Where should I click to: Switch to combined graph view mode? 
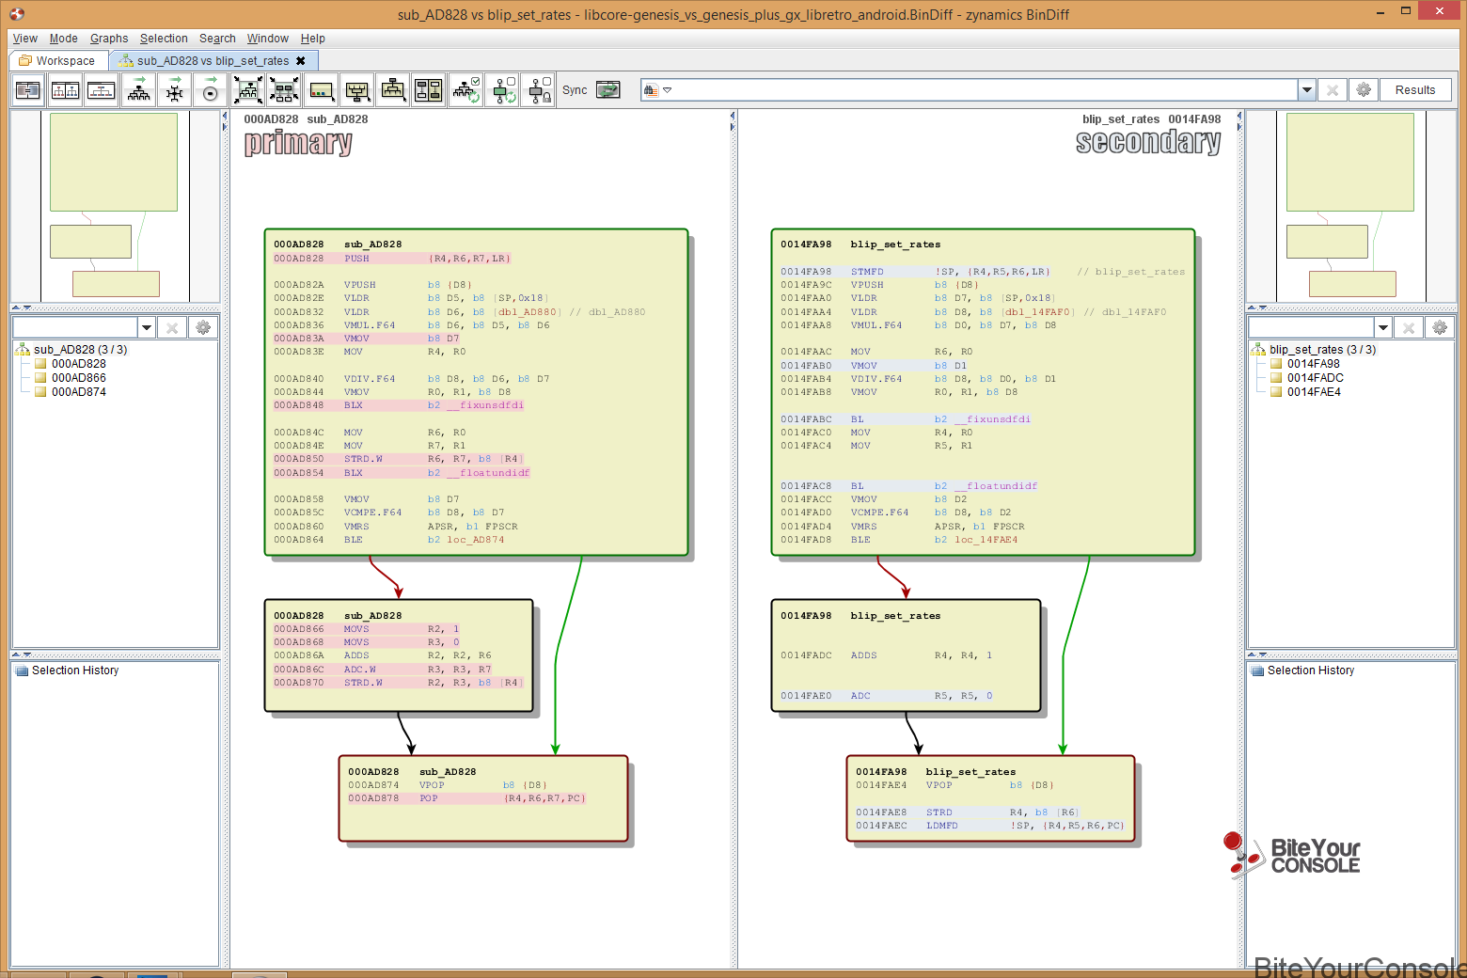101,90
